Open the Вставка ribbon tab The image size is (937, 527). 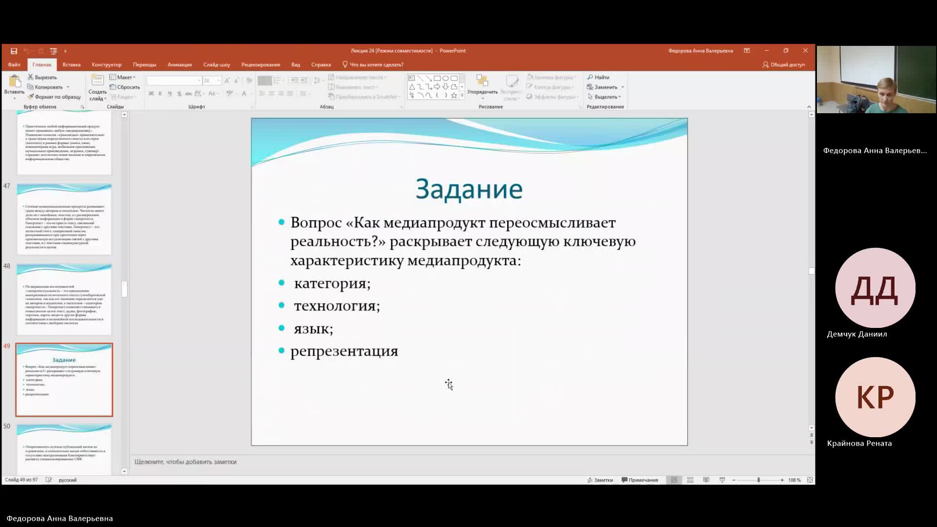[x=71, y=64]
